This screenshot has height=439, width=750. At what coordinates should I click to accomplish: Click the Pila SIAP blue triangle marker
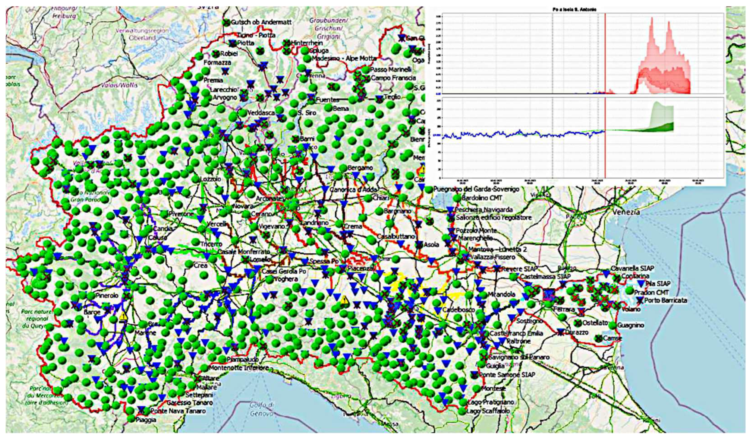pos(642,283)
